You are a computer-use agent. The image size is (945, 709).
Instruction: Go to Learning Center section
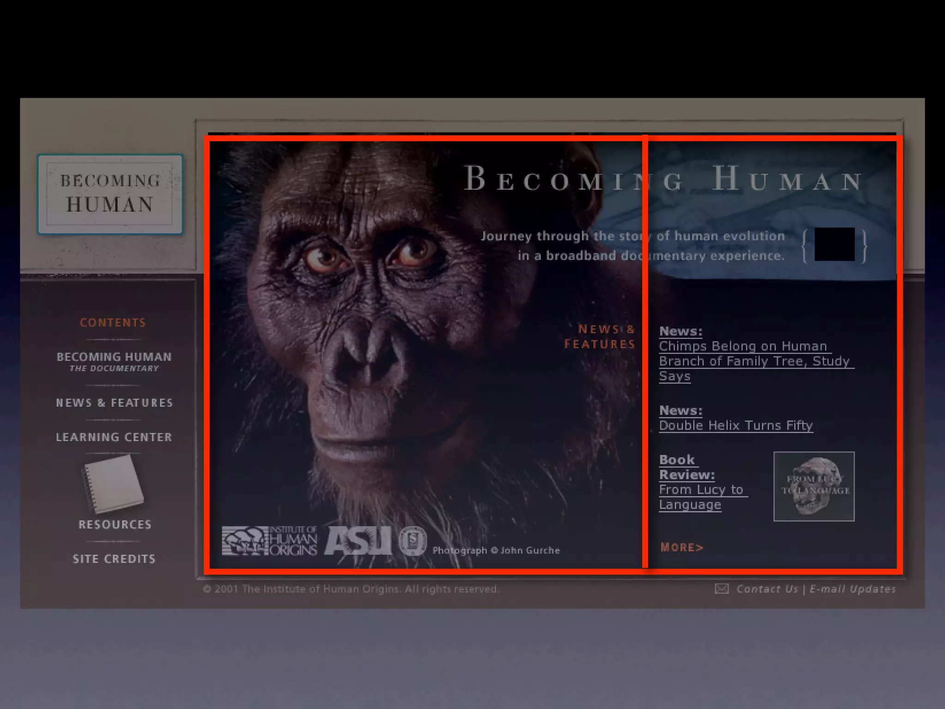click(114, 437)
